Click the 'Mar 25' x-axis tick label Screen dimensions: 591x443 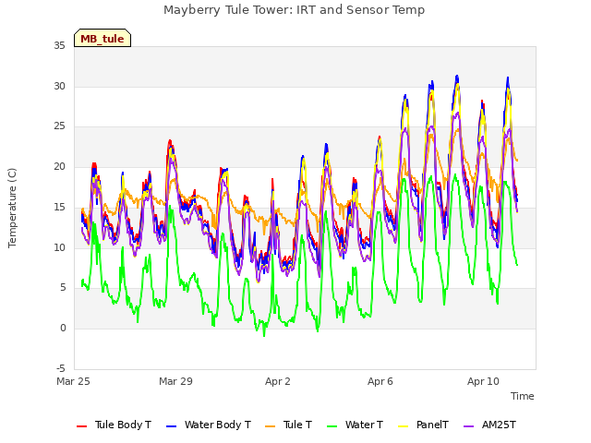point(73,381)
